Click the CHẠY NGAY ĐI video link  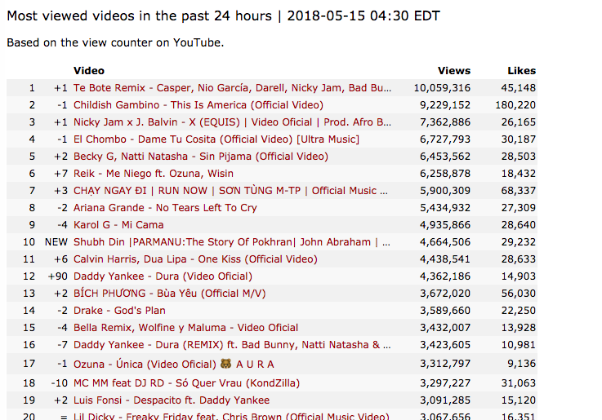(x=230, y=191)
